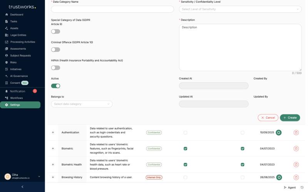This screenshot has height=192, width=308.
Task: Enable the HIPAA toggle switch
Action: 55,68
